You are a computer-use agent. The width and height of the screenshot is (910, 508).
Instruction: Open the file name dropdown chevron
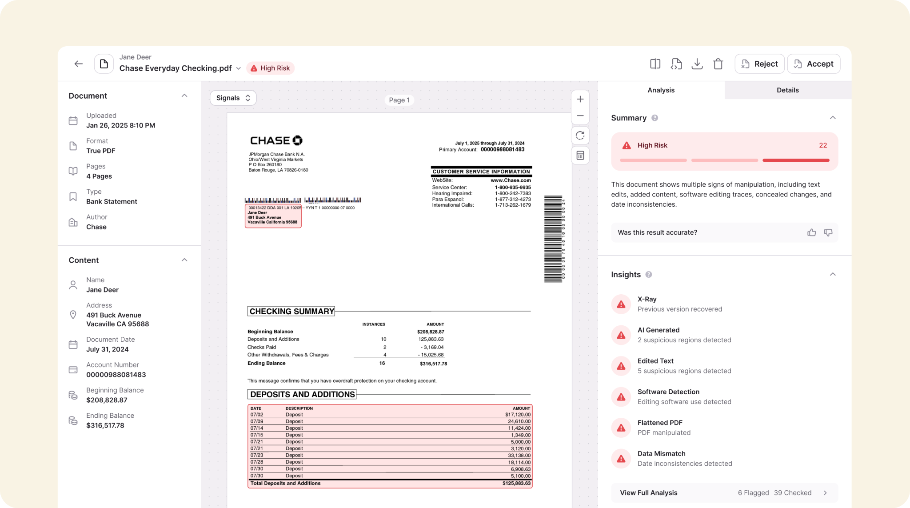click(239, 68)
